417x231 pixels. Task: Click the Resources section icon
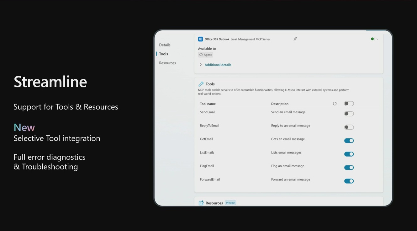pos(201,203)
